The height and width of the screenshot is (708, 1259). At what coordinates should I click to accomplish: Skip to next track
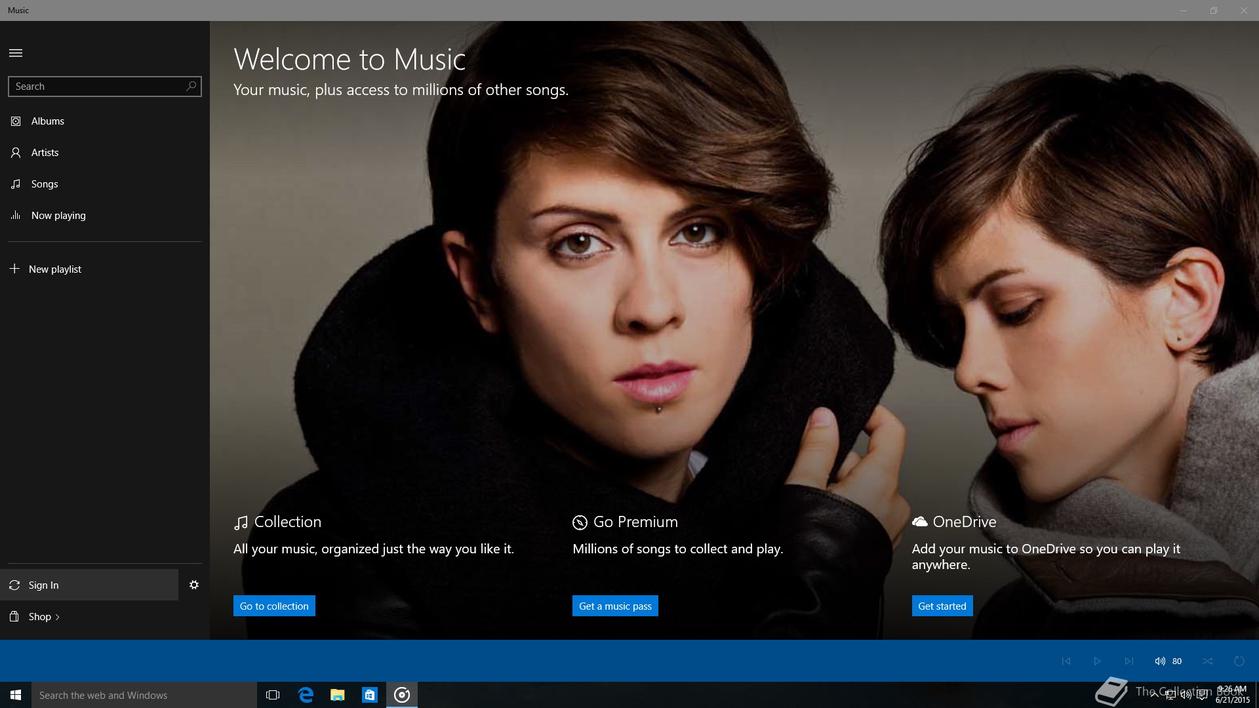pyautogui.click(x=1129, y=661)
